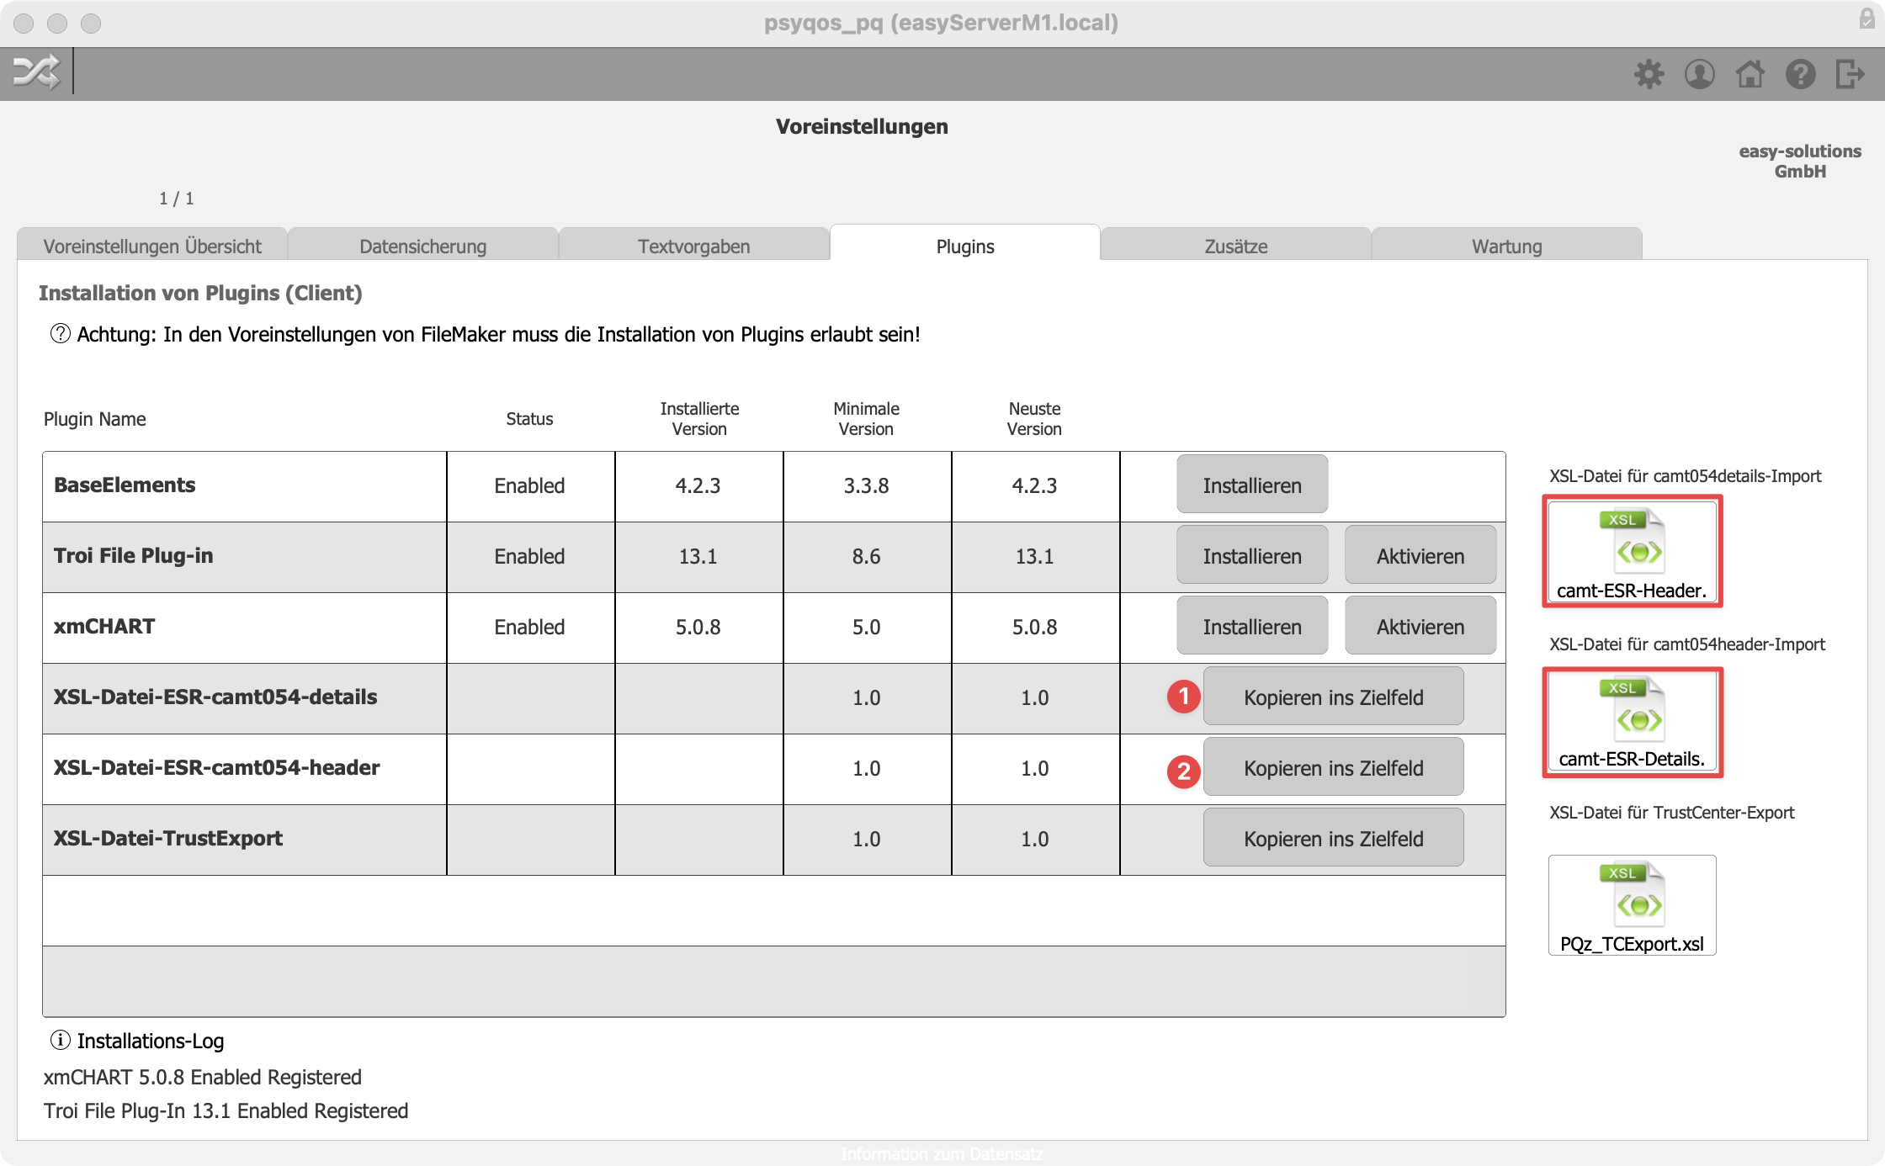Activate the xmCHART plugin

pos(1420,626)
